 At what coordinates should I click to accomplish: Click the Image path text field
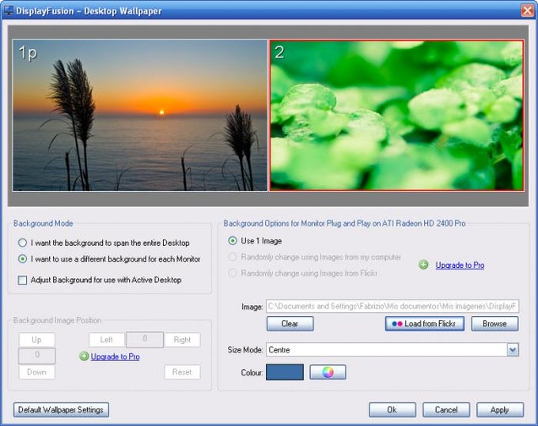pos(392,306)
